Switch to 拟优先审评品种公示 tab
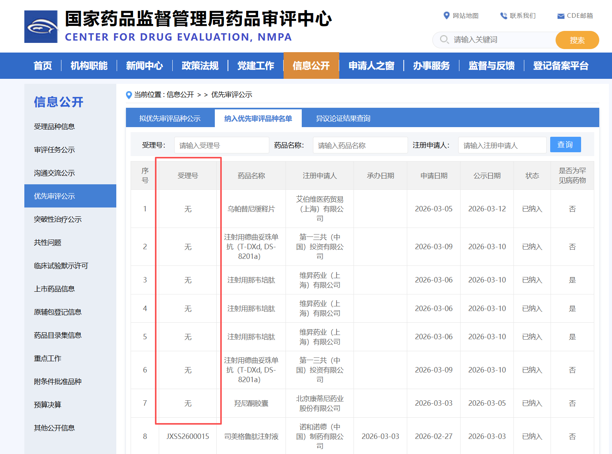612x454 pixels. pos(170,118)
